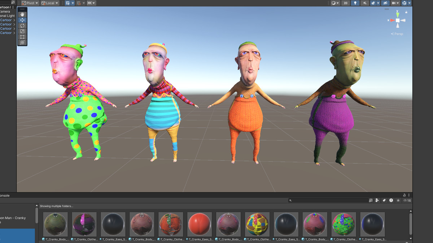Select the Rect tool
433x243 pixels.
22,37
